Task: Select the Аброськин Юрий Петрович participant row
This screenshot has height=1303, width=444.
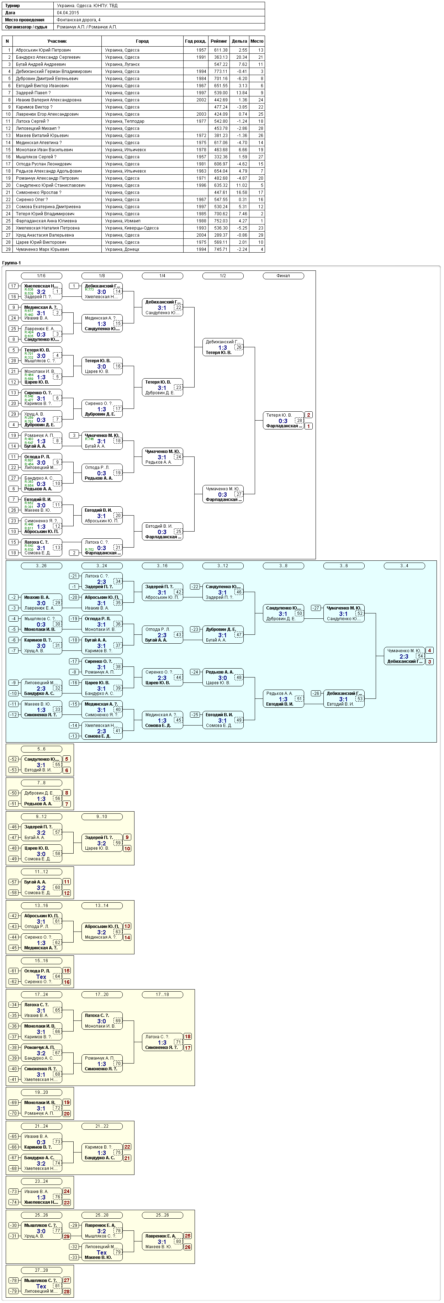Action: pos(133,50)
